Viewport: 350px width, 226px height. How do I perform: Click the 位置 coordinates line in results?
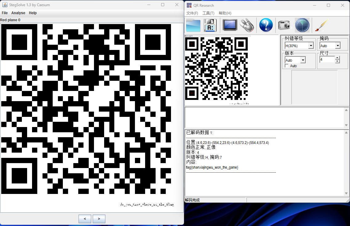click(227, 142)
